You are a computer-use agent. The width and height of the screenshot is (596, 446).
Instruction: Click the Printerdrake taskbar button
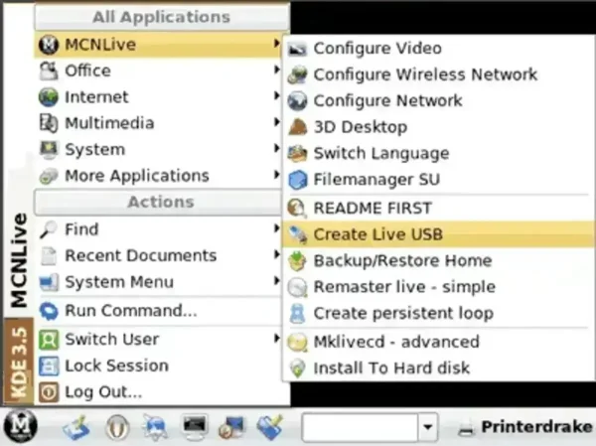coord(524,427)
